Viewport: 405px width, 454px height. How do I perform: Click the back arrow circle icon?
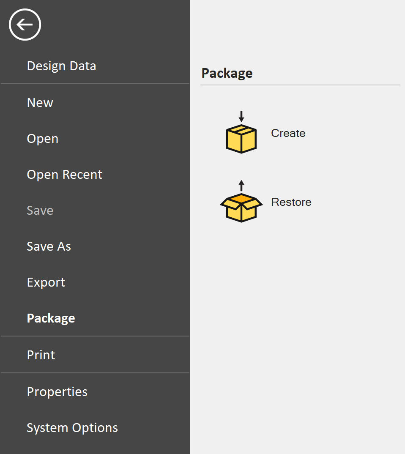click(x=25, y=25)
